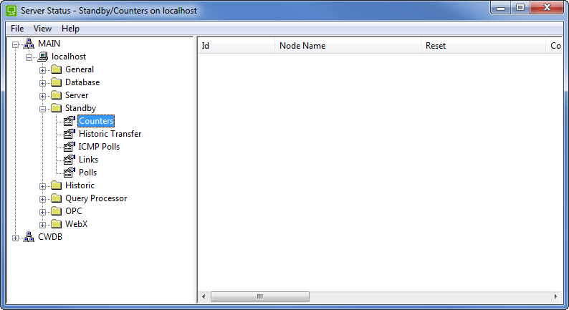Open the File menu
This screenshot has height=310, width=569.
click(17, 29)
